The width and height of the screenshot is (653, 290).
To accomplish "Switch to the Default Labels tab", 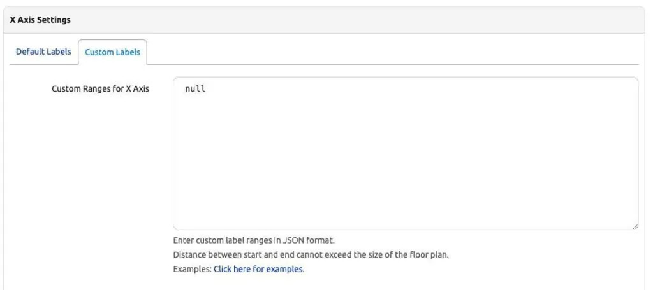I will click(43, 52).
